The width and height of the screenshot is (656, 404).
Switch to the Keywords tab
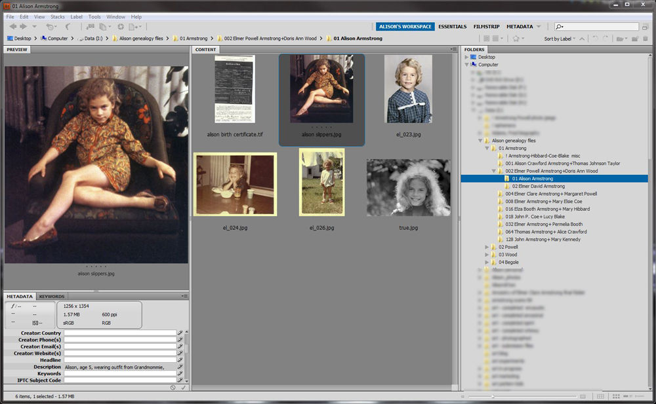click(x=52, y=296)
